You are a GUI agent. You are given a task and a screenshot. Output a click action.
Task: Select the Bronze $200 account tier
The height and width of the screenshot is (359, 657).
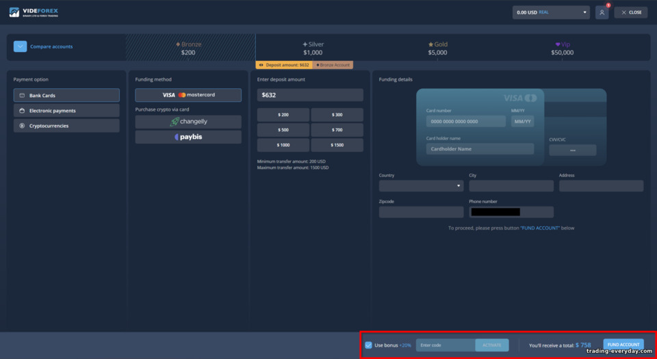[188, 48]
